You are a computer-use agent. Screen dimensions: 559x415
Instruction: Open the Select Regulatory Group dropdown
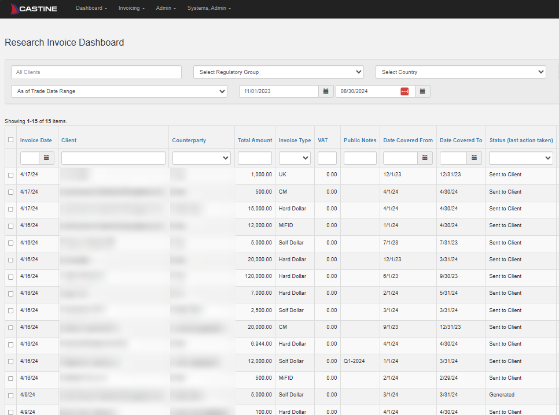coord(278,72)
